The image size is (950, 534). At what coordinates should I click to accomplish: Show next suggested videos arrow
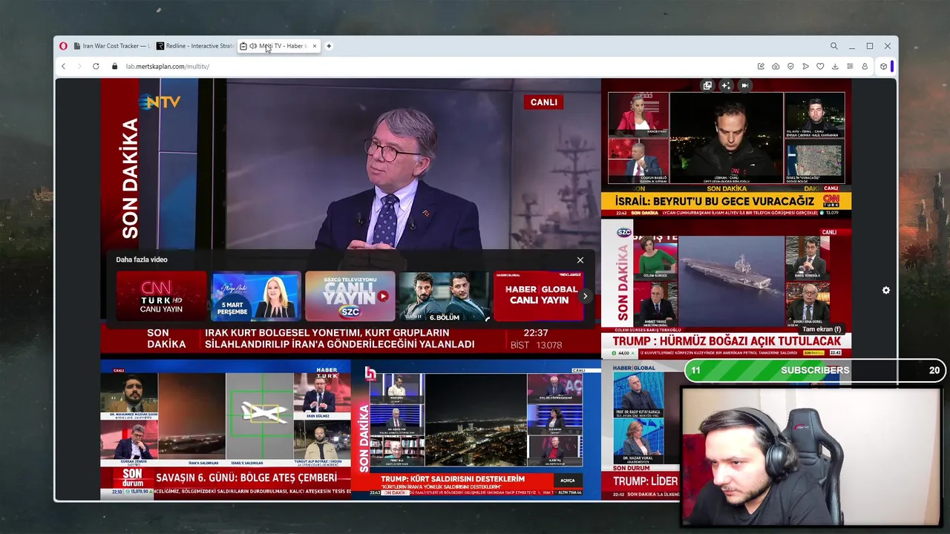point(585,296)
